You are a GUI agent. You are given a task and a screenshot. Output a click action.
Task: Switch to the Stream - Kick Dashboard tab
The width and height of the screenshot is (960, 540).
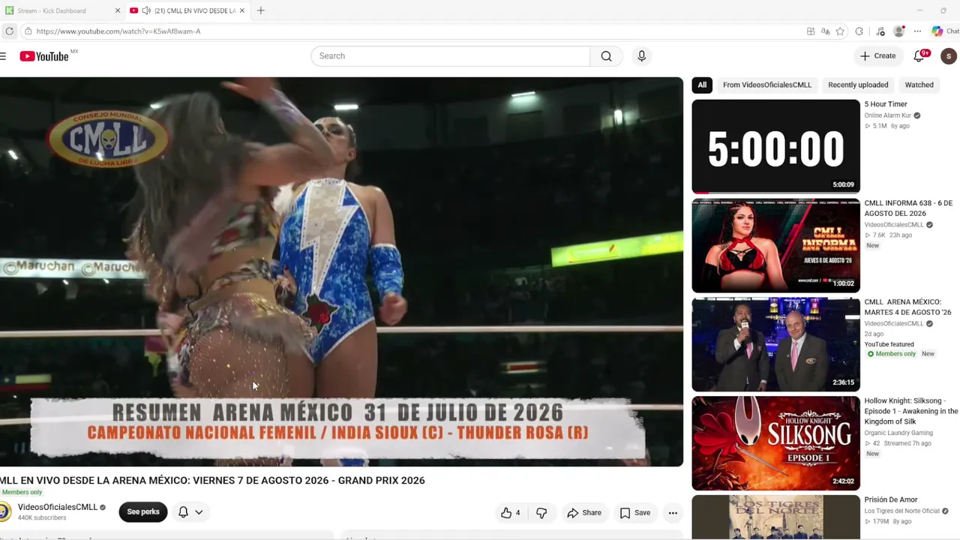62,10
